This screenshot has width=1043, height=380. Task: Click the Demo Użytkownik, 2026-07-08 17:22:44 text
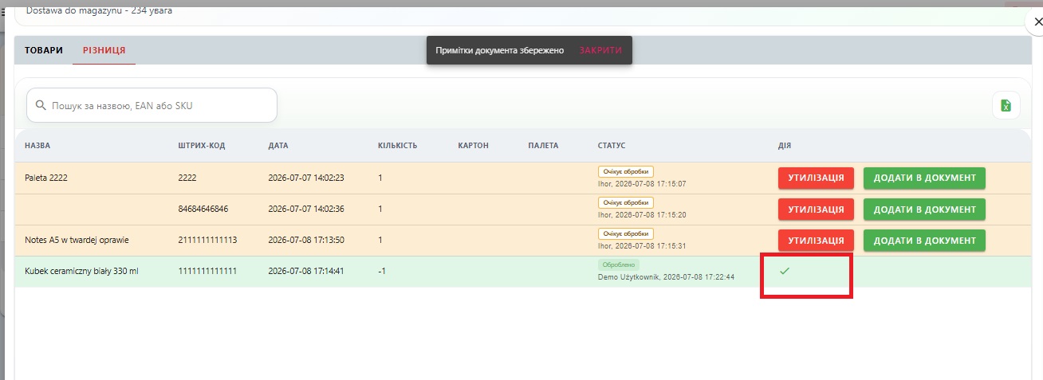click(666, 277)
